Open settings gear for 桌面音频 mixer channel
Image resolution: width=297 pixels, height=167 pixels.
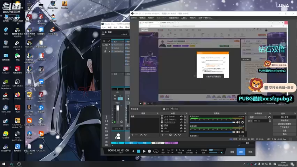[x=242, y=132]
